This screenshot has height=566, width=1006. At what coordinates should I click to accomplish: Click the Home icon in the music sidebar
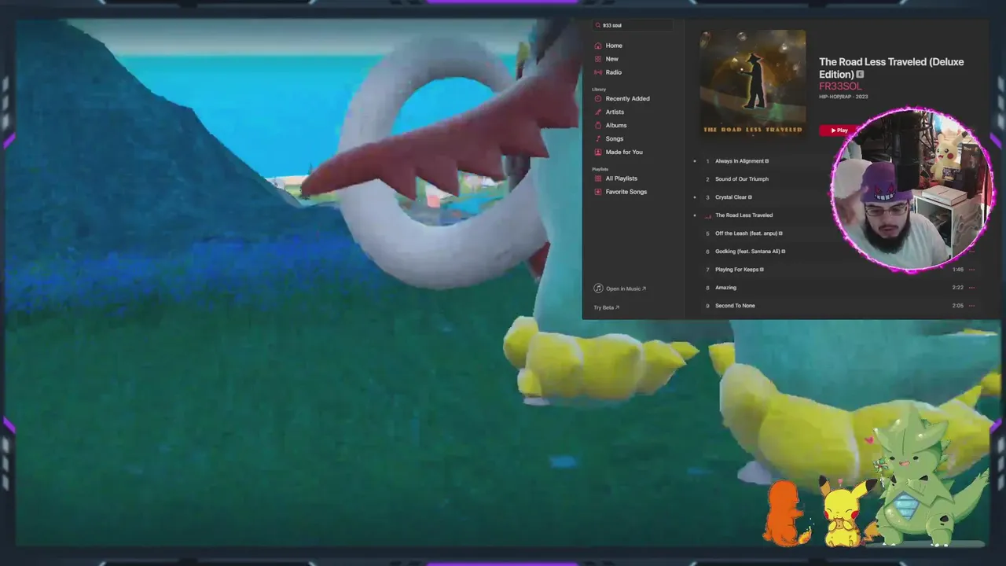coord(598,46)
